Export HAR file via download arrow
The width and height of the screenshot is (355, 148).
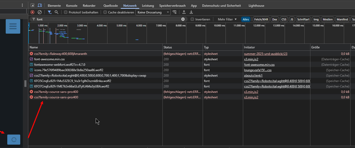(191, 12)
